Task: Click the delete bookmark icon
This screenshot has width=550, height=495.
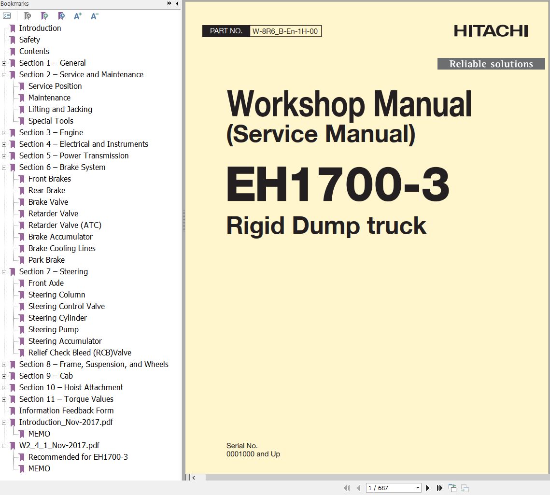Action: click(x=28, y=16)
